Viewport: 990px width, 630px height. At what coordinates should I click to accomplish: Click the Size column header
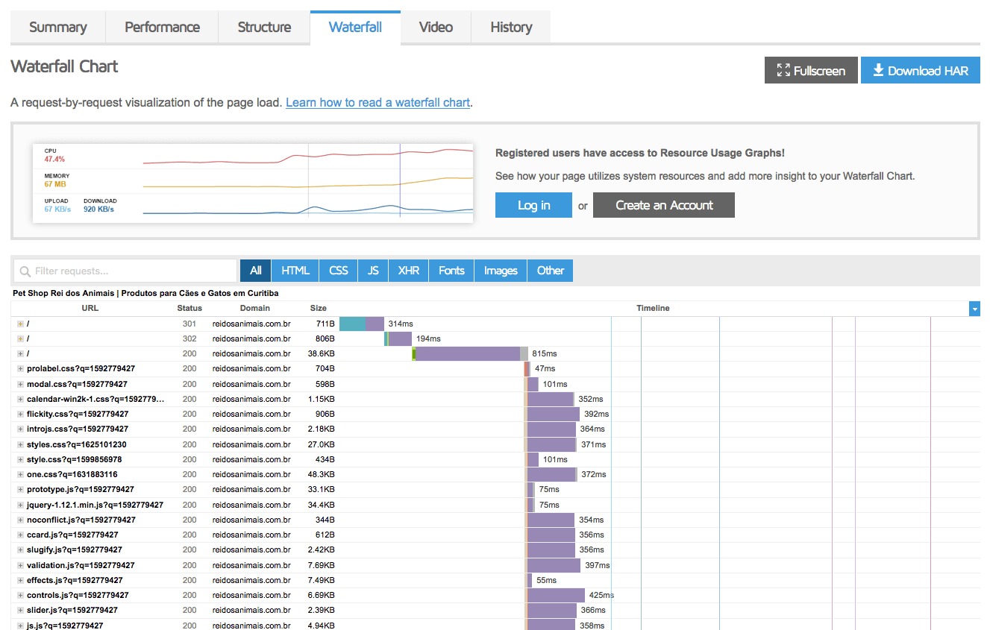319,308
